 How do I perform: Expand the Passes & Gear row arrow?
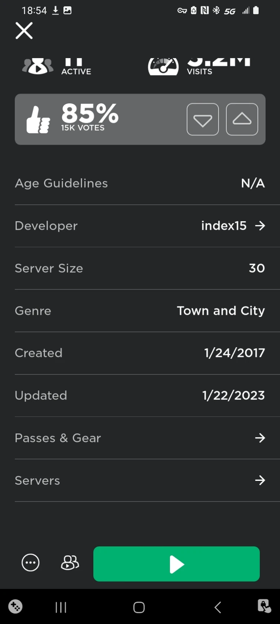[260, 438]
